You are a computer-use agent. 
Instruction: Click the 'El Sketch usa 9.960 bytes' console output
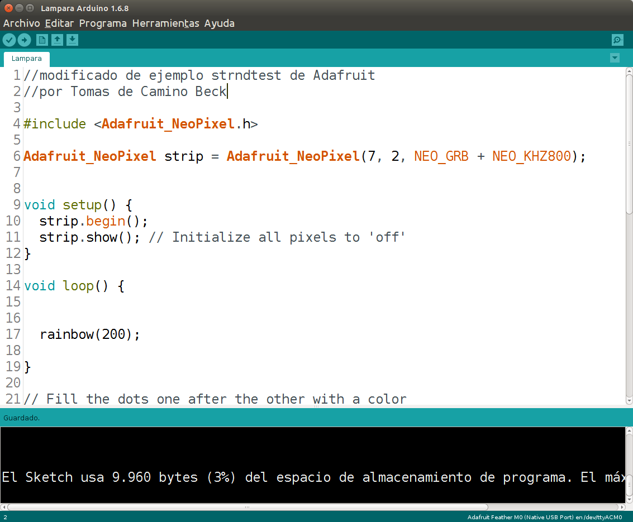pos(99,478)
